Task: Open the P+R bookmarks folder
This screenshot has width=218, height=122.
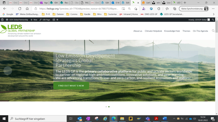Action: [46, 14]
